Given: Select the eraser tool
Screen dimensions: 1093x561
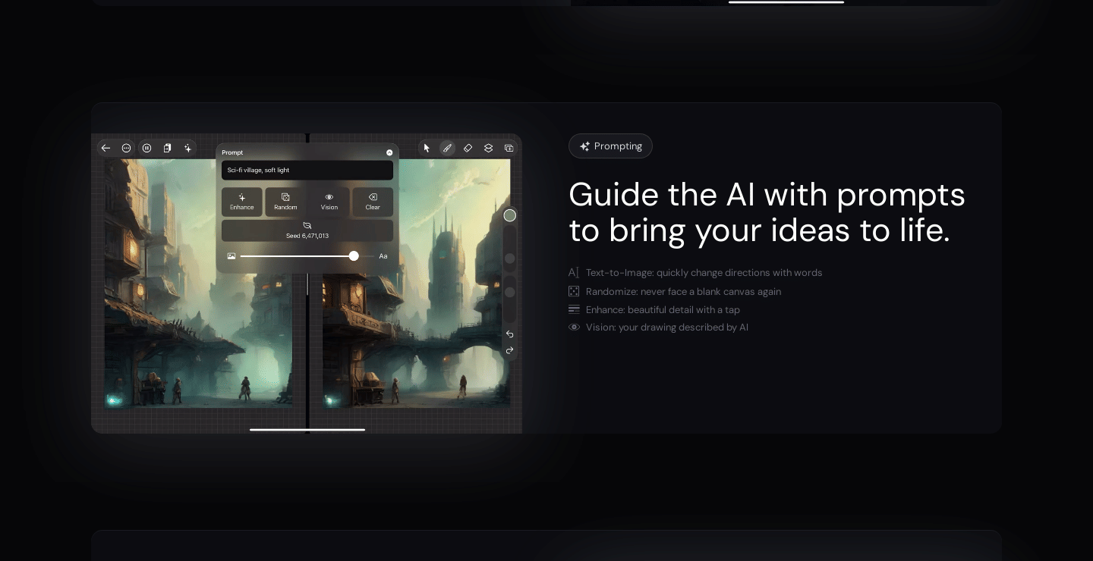Looking at the screenshot, I should coord(468,148).
